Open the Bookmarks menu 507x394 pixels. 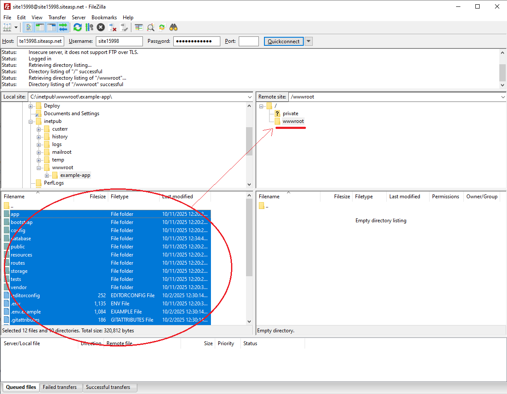pyautogui.click(x=104, y=18)
